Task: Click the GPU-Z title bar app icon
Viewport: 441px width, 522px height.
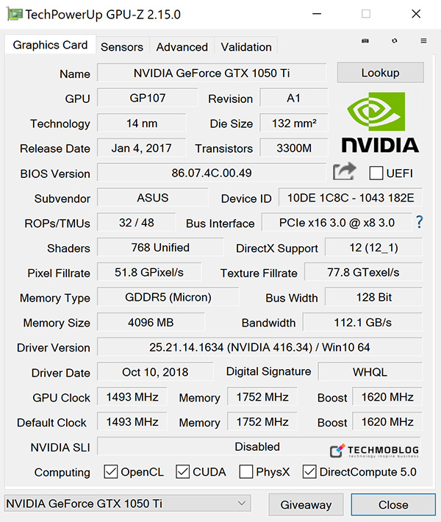Action: pyautogui.click(x=13, y=14)
